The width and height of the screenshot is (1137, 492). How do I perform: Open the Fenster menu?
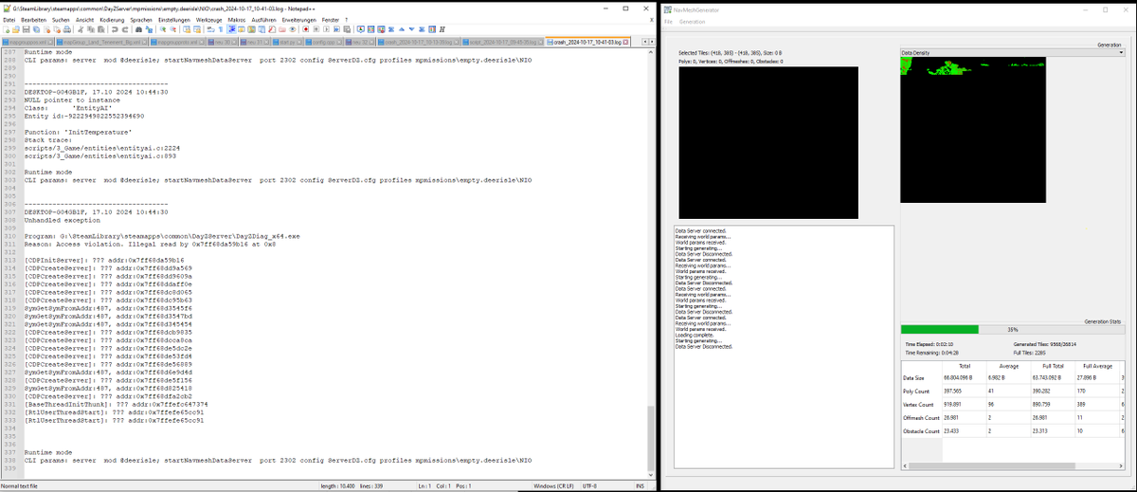[x=331, y=19]
